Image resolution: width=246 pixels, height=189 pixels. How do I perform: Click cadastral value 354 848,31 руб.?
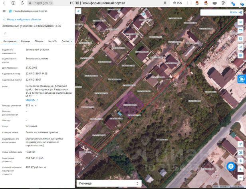tap(35, 158)
